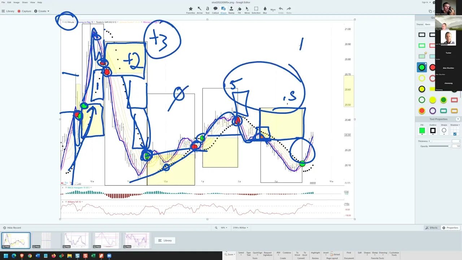Open Tool Properties help question mark
This screenshot has height=260, width=462.
pyautogui.click(x=458, y=119)
